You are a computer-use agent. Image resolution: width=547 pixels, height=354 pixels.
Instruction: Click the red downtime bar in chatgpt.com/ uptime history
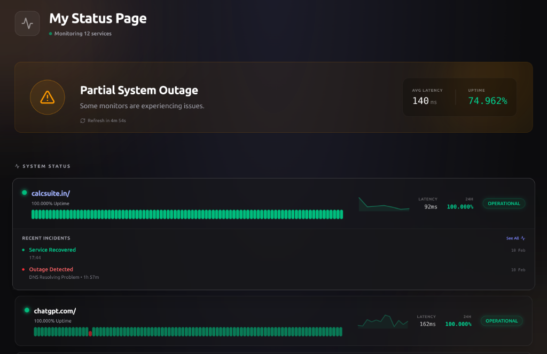click(90, 333)
